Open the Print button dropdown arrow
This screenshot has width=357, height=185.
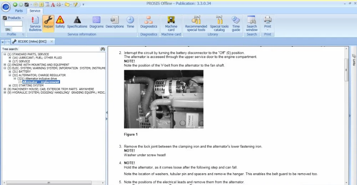pos(267,30)
